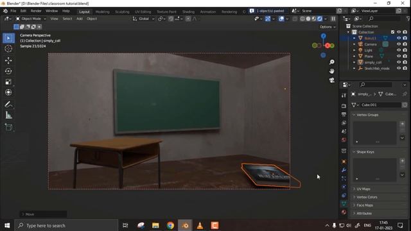Viewport: 411px width, 231px height.
Task: Add a new shape key with plus
Action: click(x=403, y=161)
